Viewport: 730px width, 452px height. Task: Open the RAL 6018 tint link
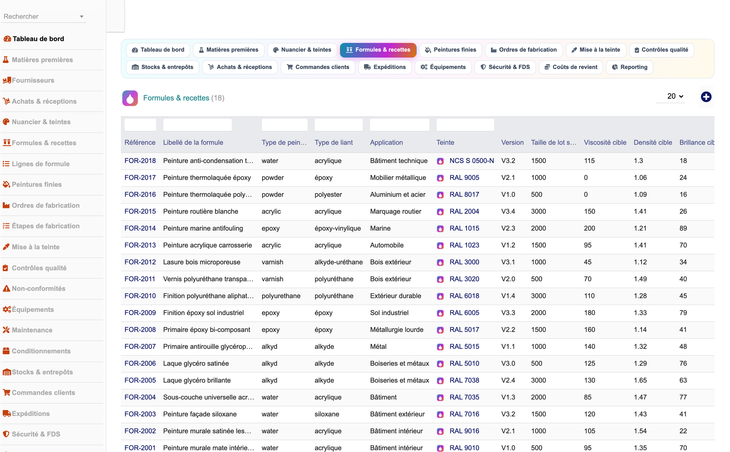coord(464,296)
